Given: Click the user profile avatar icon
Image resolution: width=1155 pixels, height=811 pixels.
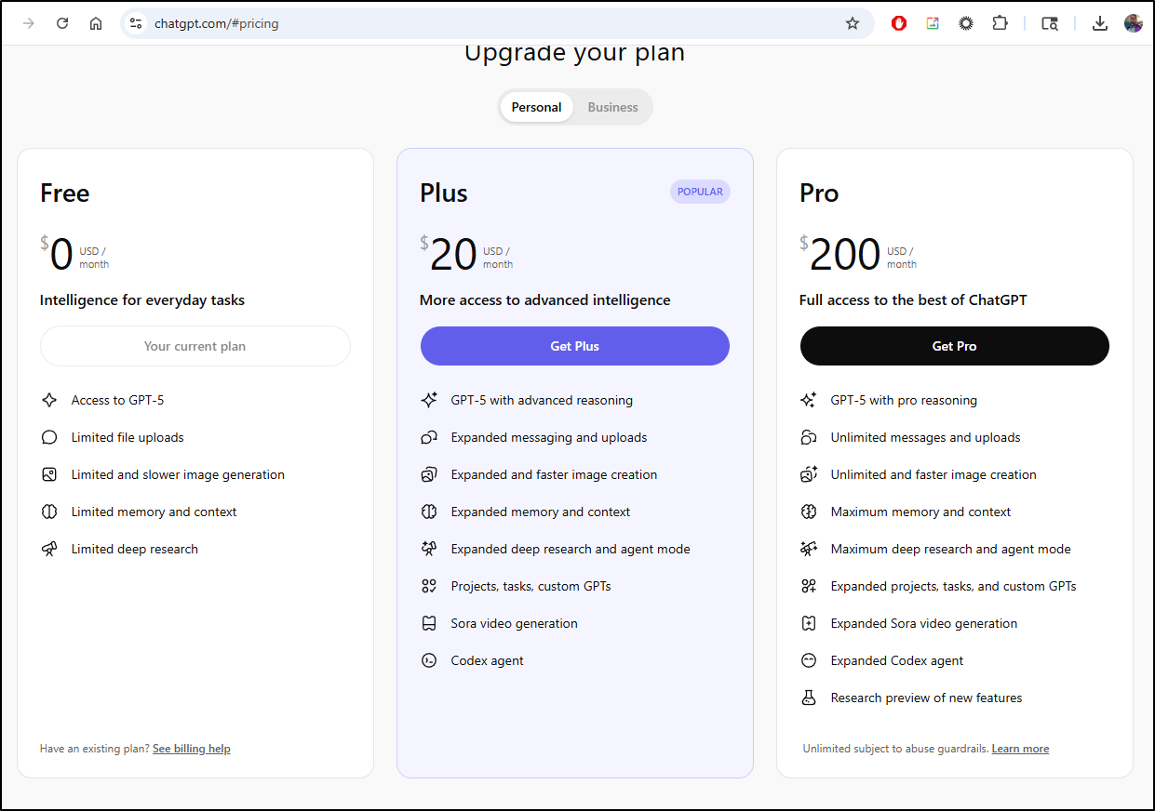Looking at the screenshot, I should point(1133,23).
